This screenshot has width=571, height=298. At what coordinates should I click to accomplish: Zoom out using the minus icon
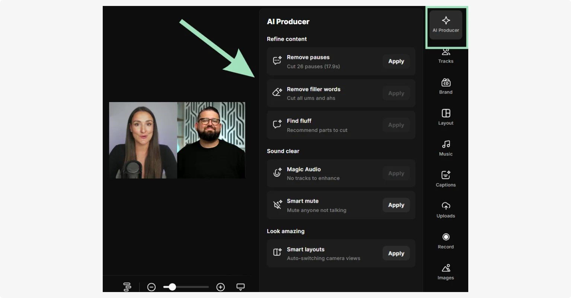click(151, 287)
